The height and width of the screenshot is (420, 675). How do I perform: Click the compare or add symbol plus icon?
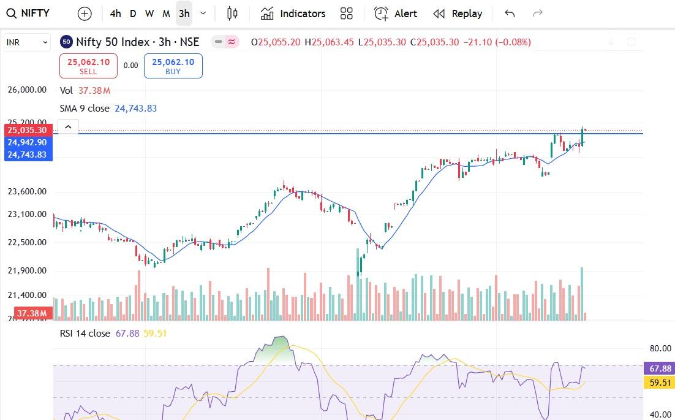[x=85, y=13]
